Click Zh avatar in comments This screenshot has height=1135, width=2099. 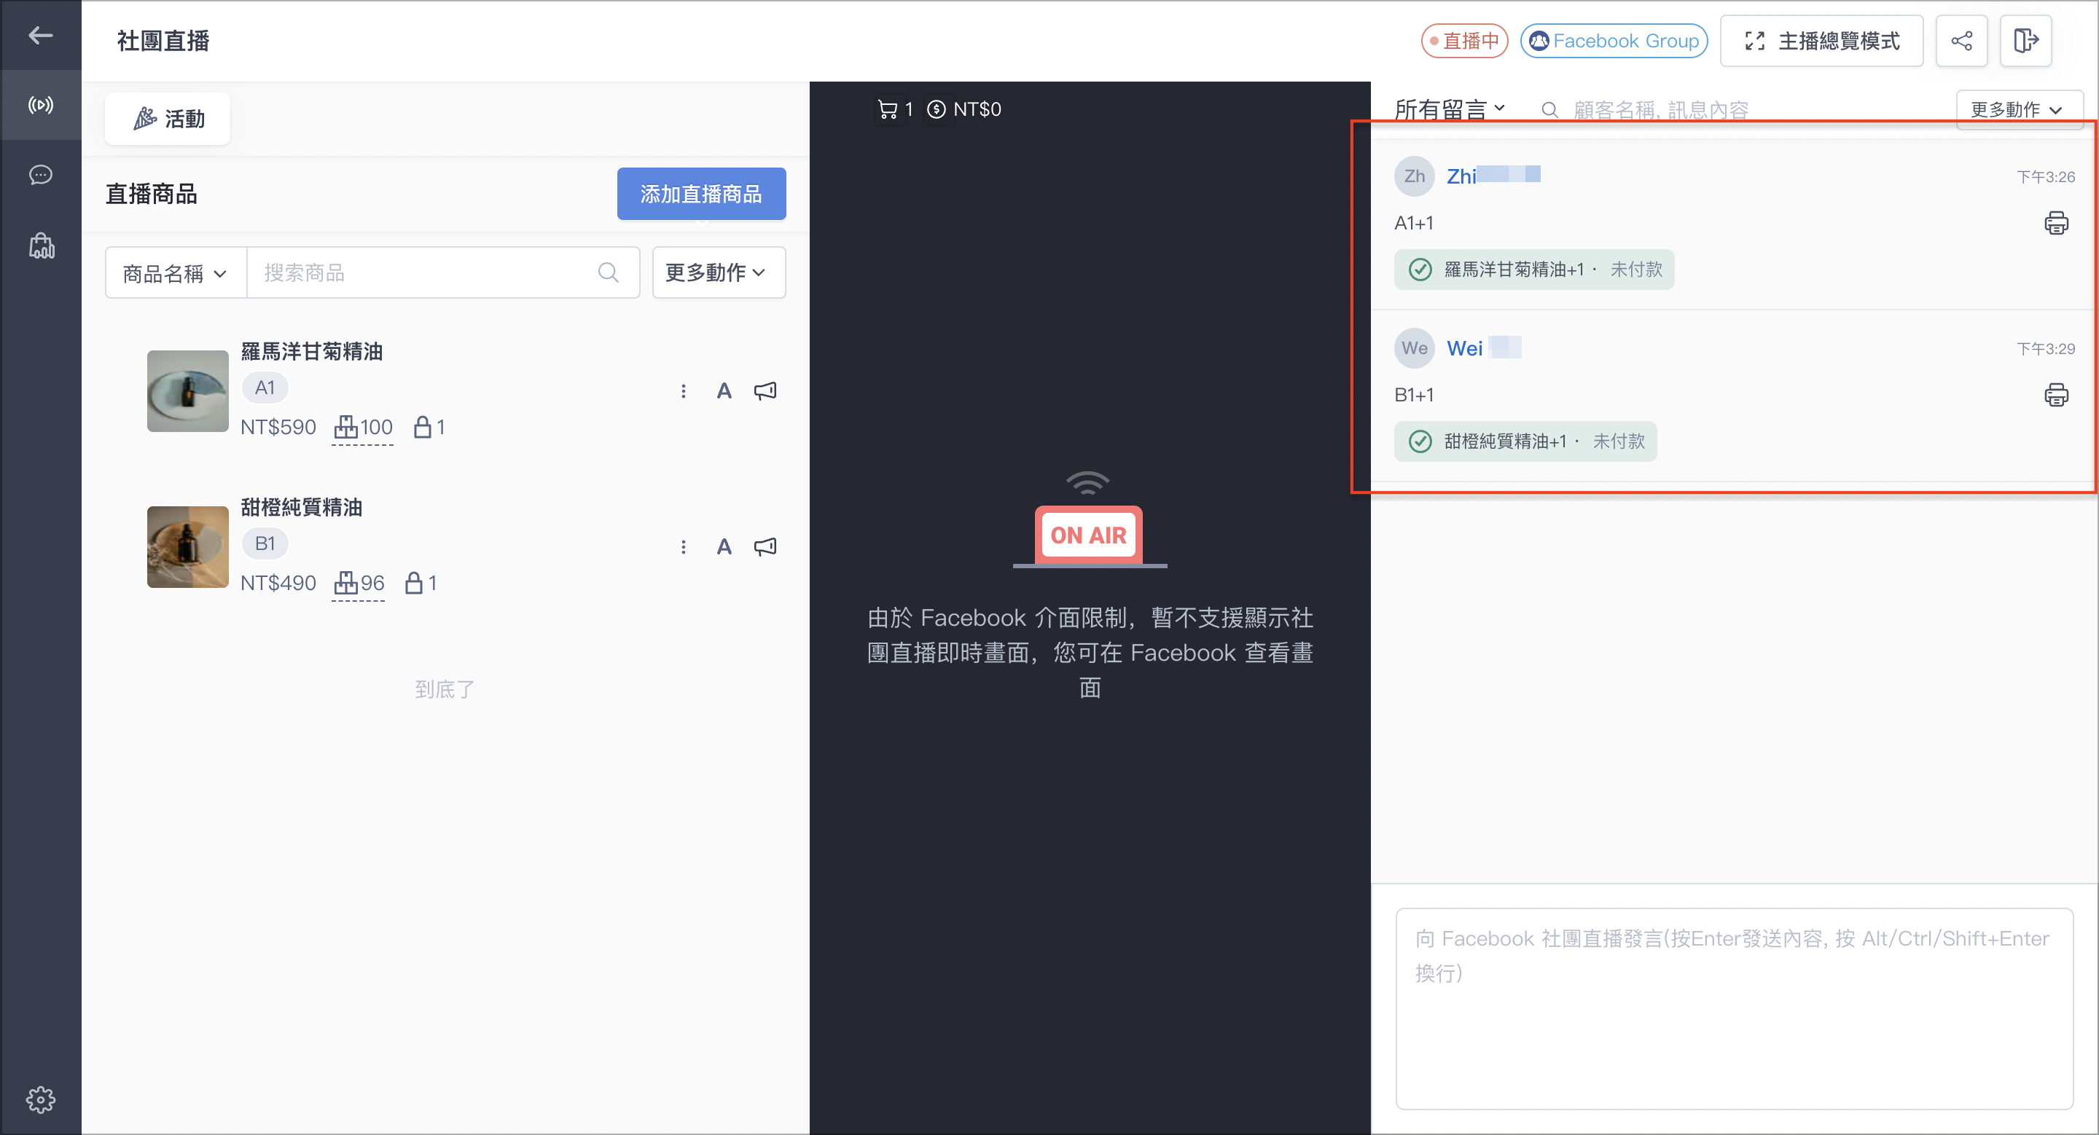click(1415, 176)
